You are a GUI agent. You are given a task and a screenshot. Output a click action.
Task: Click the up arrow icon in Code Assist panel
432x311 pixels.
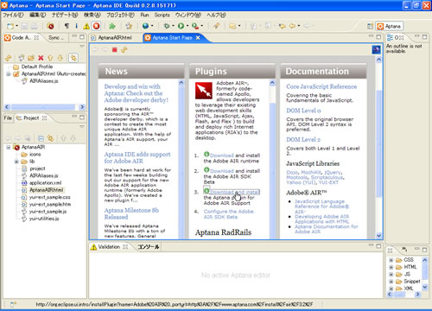coord(50,58)
